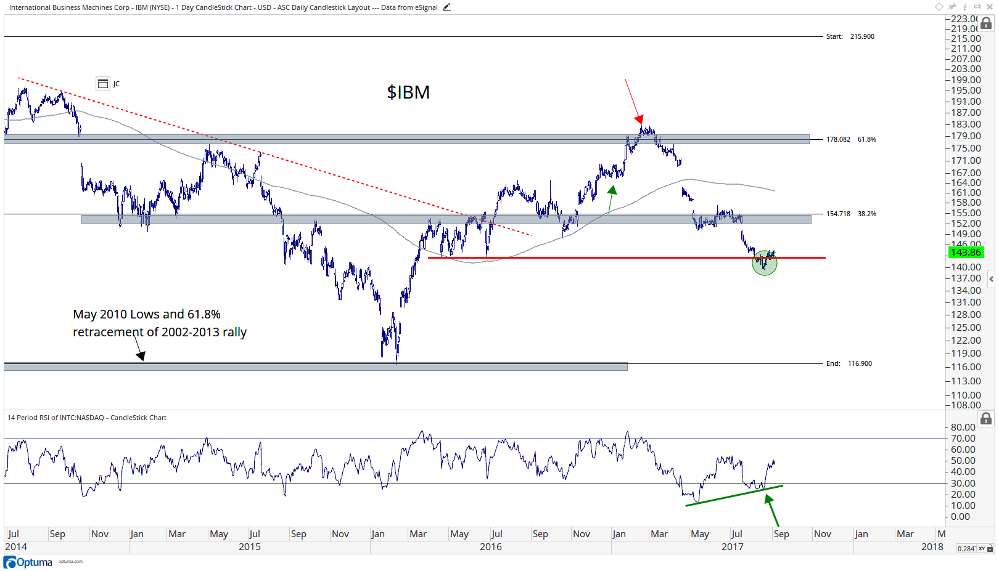Image resolution: width=999 pixels, height=571 pixels.
Task: Open the JC note icon on chart
Action: (x=103, y=84)
